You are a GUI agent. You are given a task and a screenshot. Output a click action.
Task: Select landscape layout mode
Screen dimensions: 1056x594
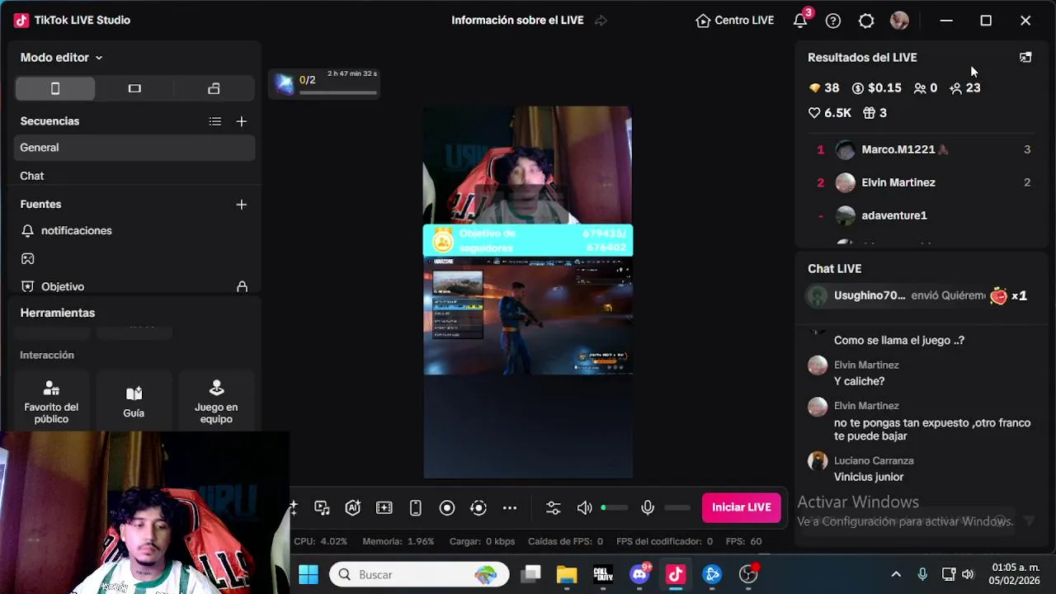tap(134, 88)
